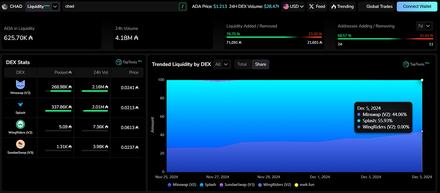Click SundaeSwap price 0.0237
Image resolution: width=440 pixels, height=193 pixels.
130,147
